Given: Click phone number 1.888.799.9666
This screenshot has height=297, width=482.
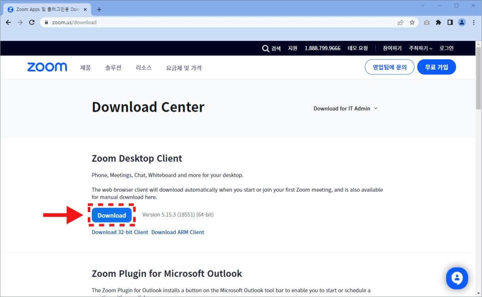Looking at the screenshot, I should pos(322,48).
